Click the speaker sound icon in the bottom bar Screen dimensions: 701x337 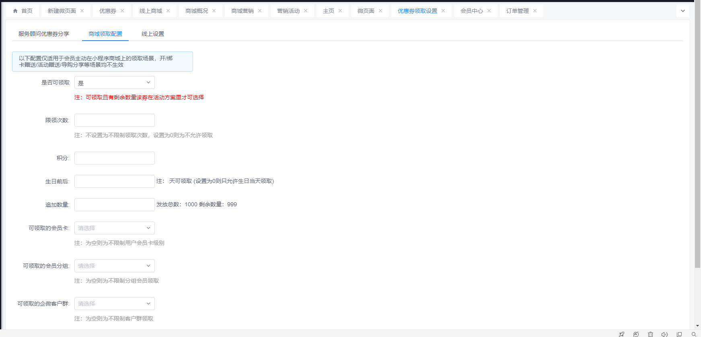[x=664, y=334]
